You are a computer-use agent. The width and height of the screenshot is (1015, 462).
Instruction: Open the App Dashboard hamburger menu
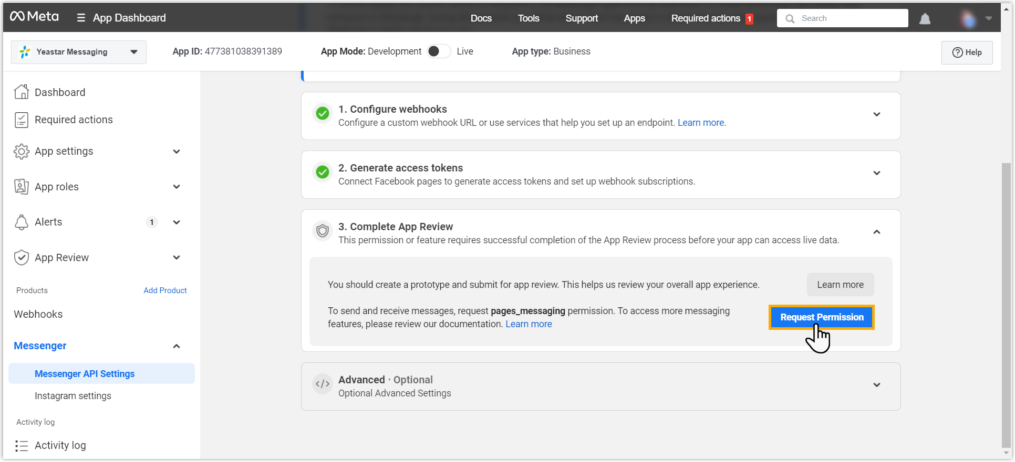pos(81,18)
